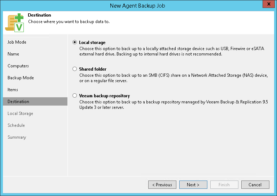Click the Finish button
Image resolution: width=277 pixels, height=196 pixels.
(x=224, y=185)
